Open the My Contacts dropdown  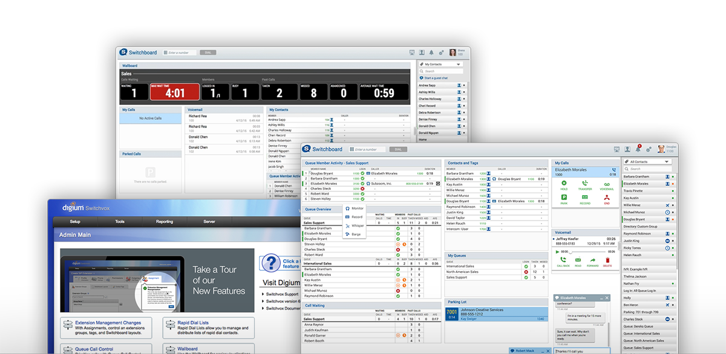442,64
